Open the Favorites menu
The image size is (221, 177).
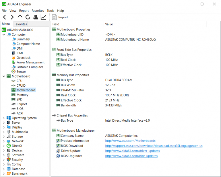coord(38,11)
